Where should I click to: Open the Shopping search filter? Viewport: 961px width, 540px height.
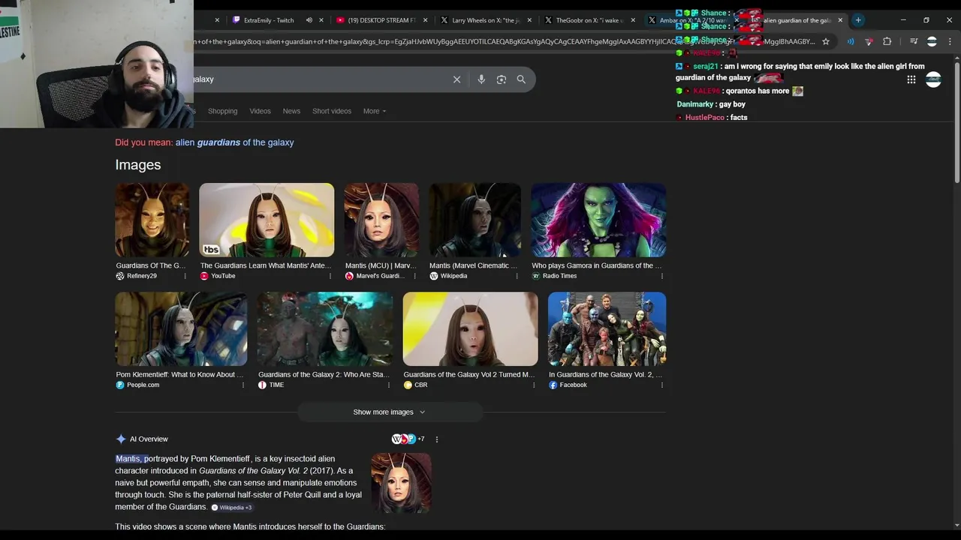(222, 111)
